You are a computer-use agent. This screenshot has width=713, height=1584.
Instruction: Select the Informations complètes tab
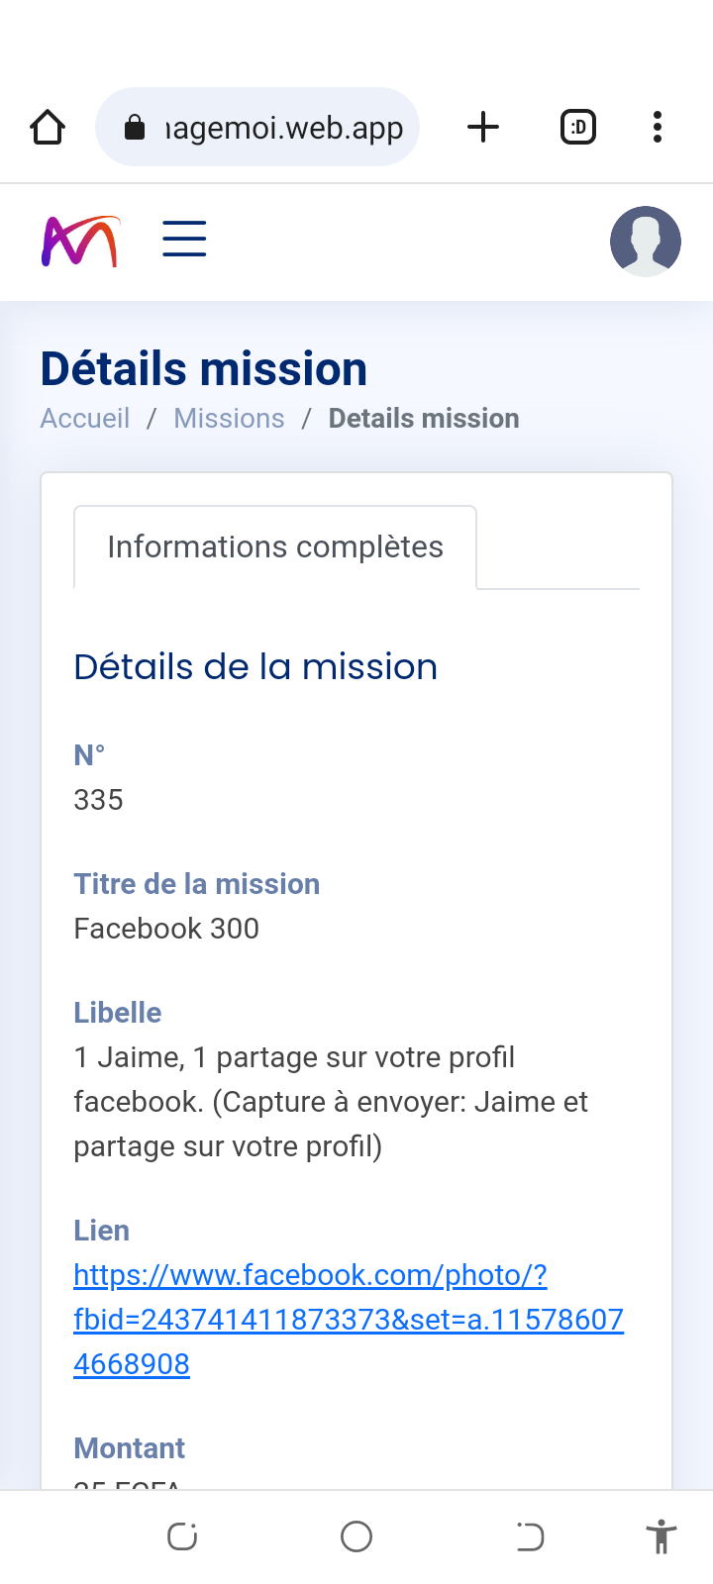[x=275, y=547]
